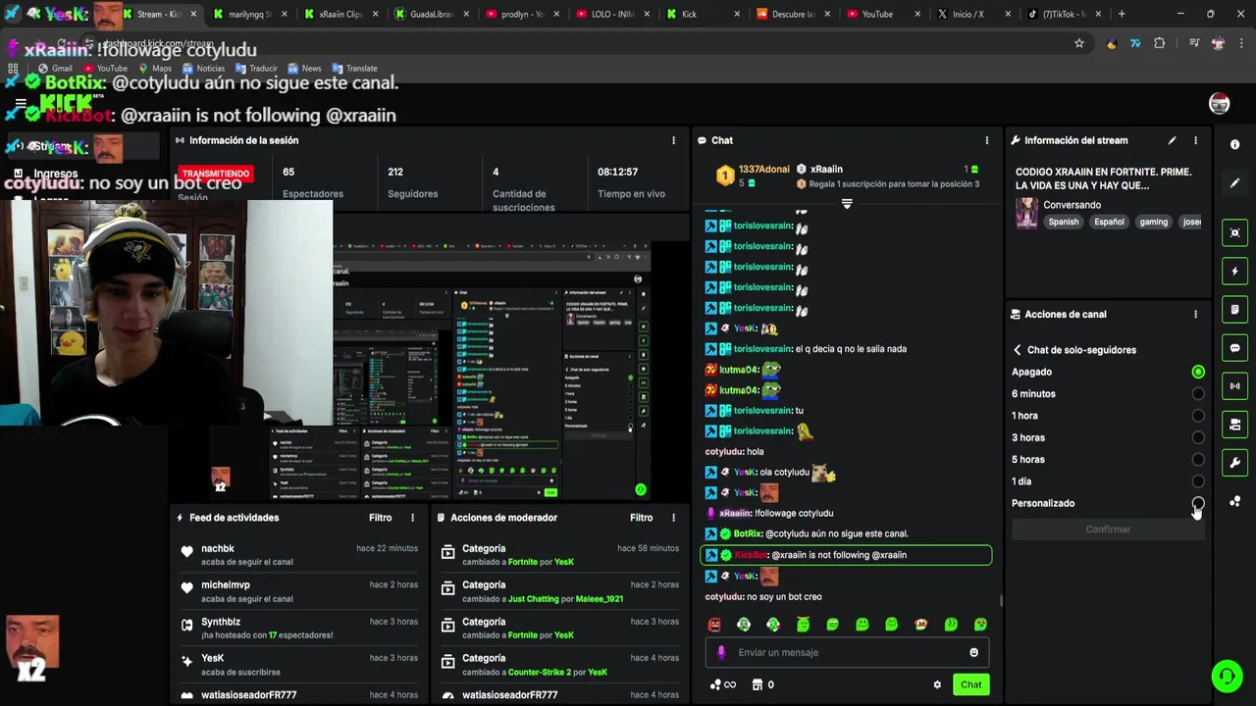Click the Synthbiz host entry in the activity feed
Screen dimensions: 1256x706
coord(299,629)
